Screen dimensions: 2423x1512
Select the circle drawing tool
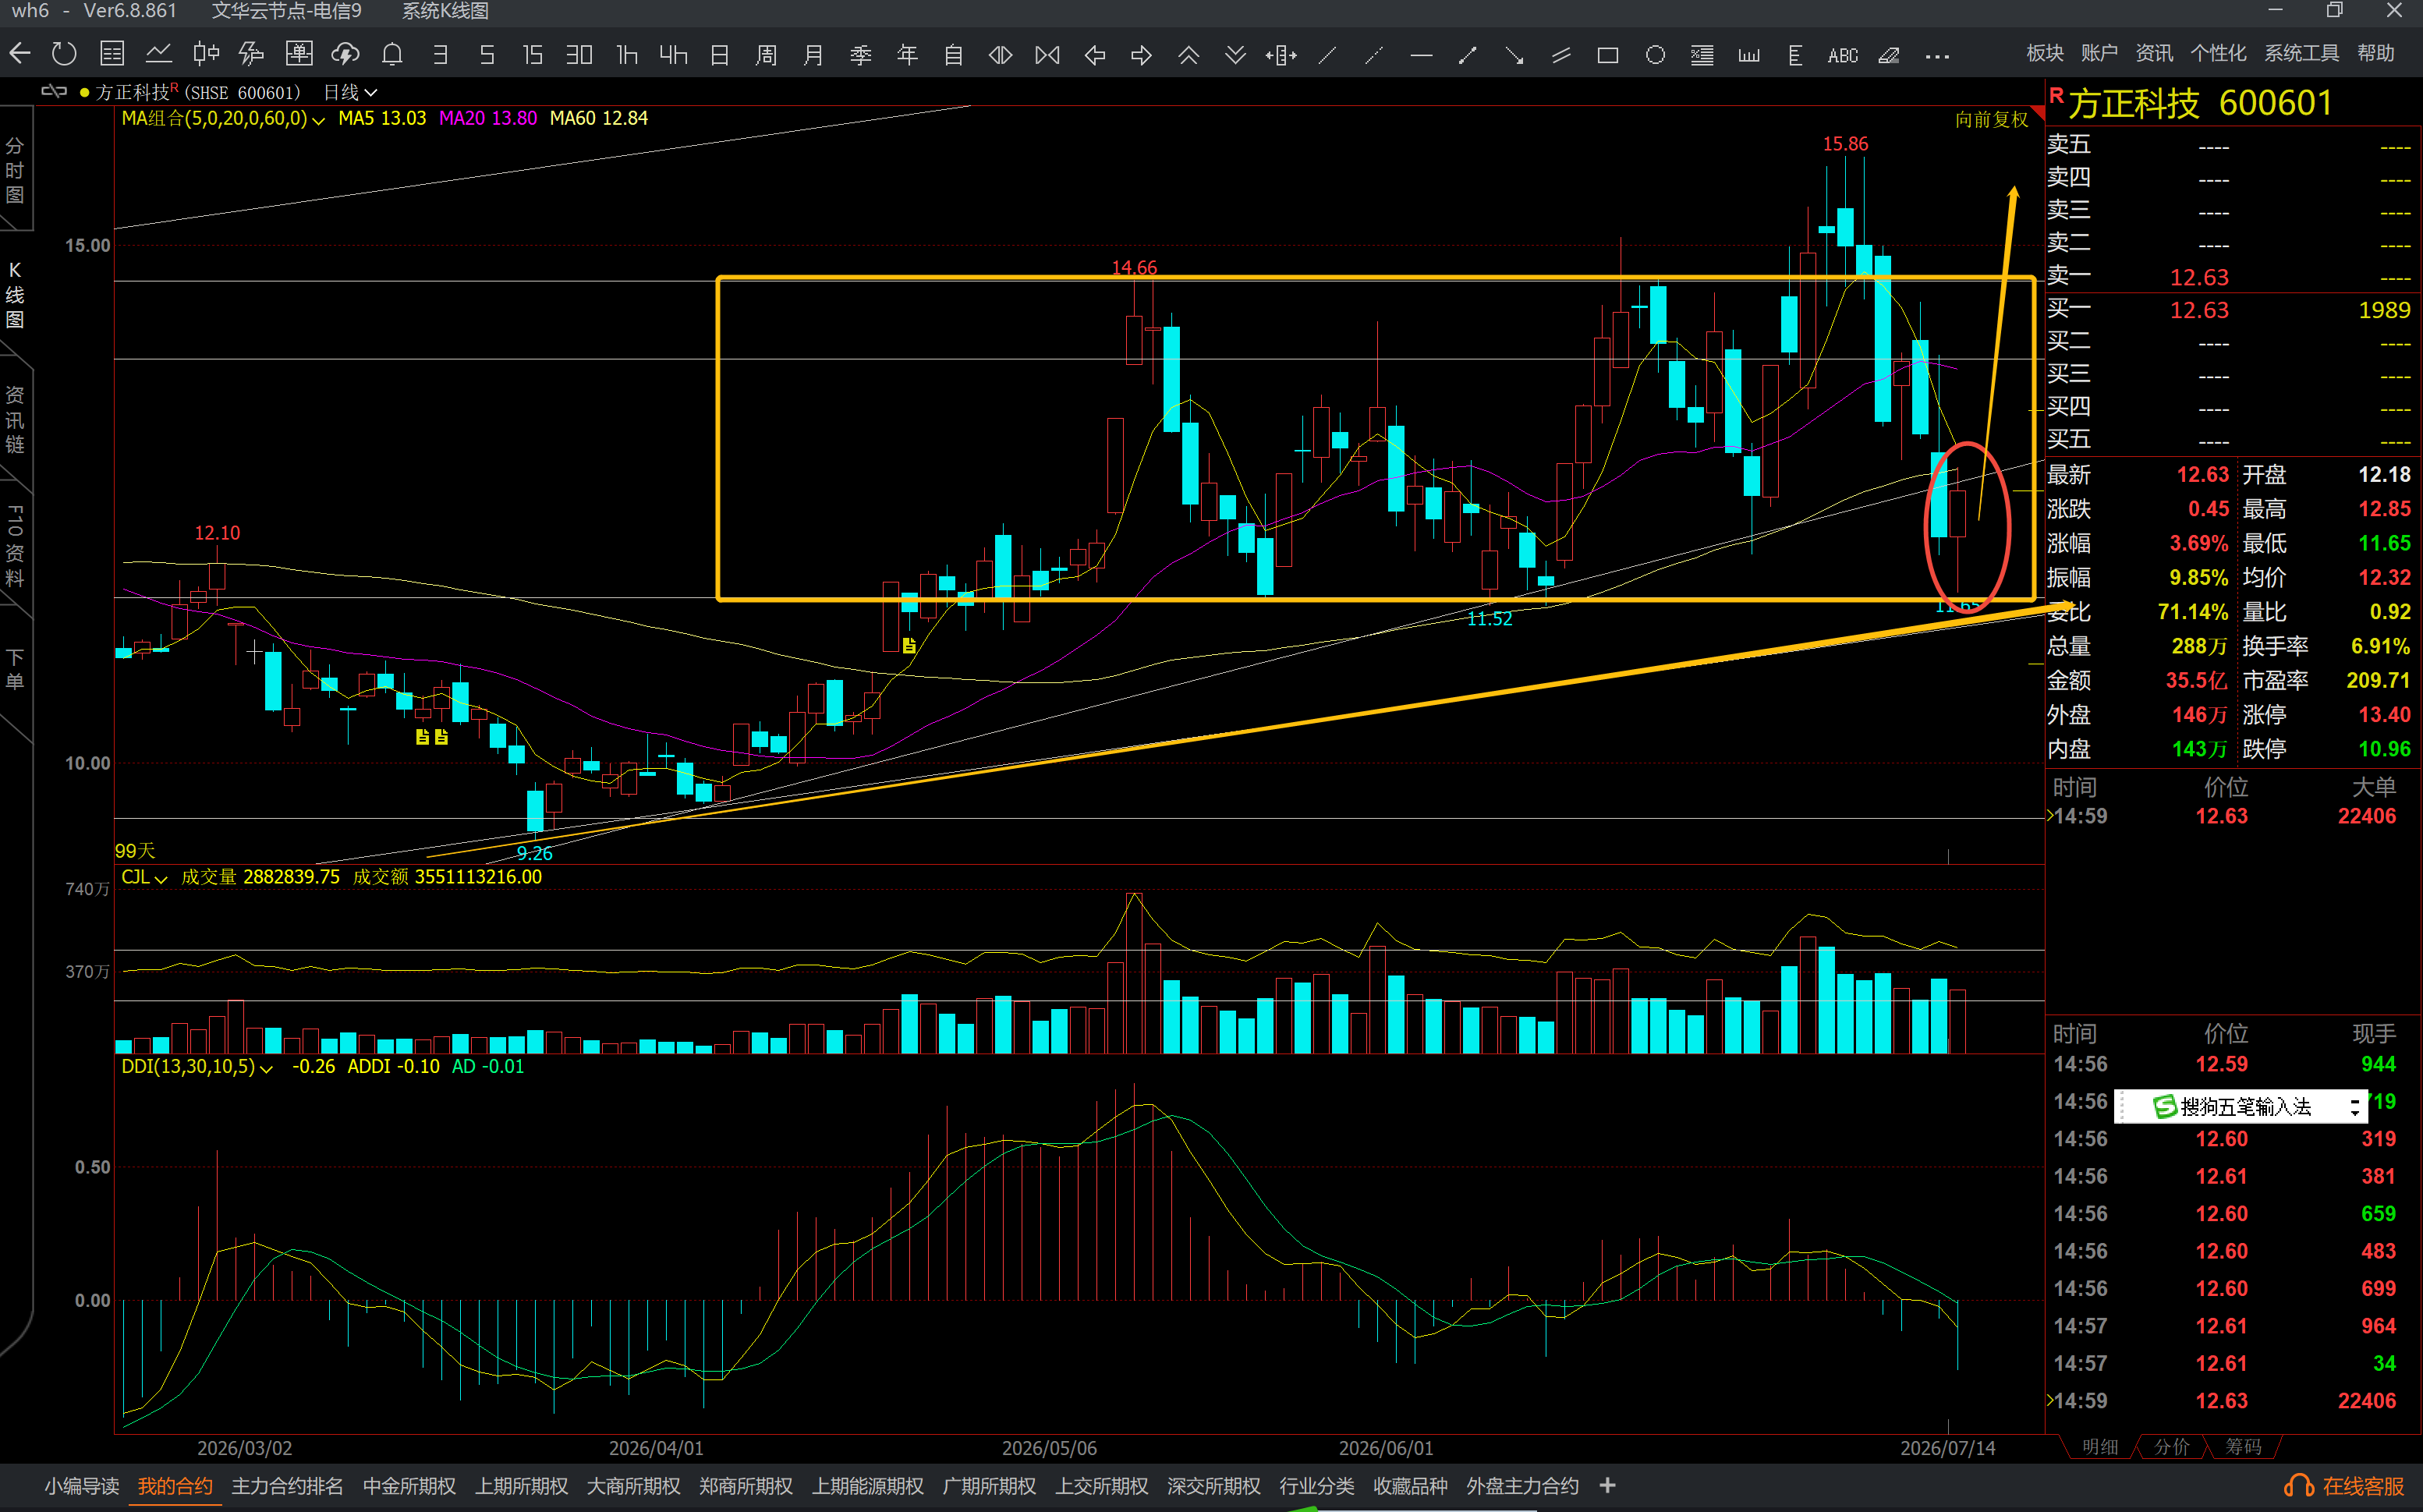pyautogui.click(x=1655, y=55)
